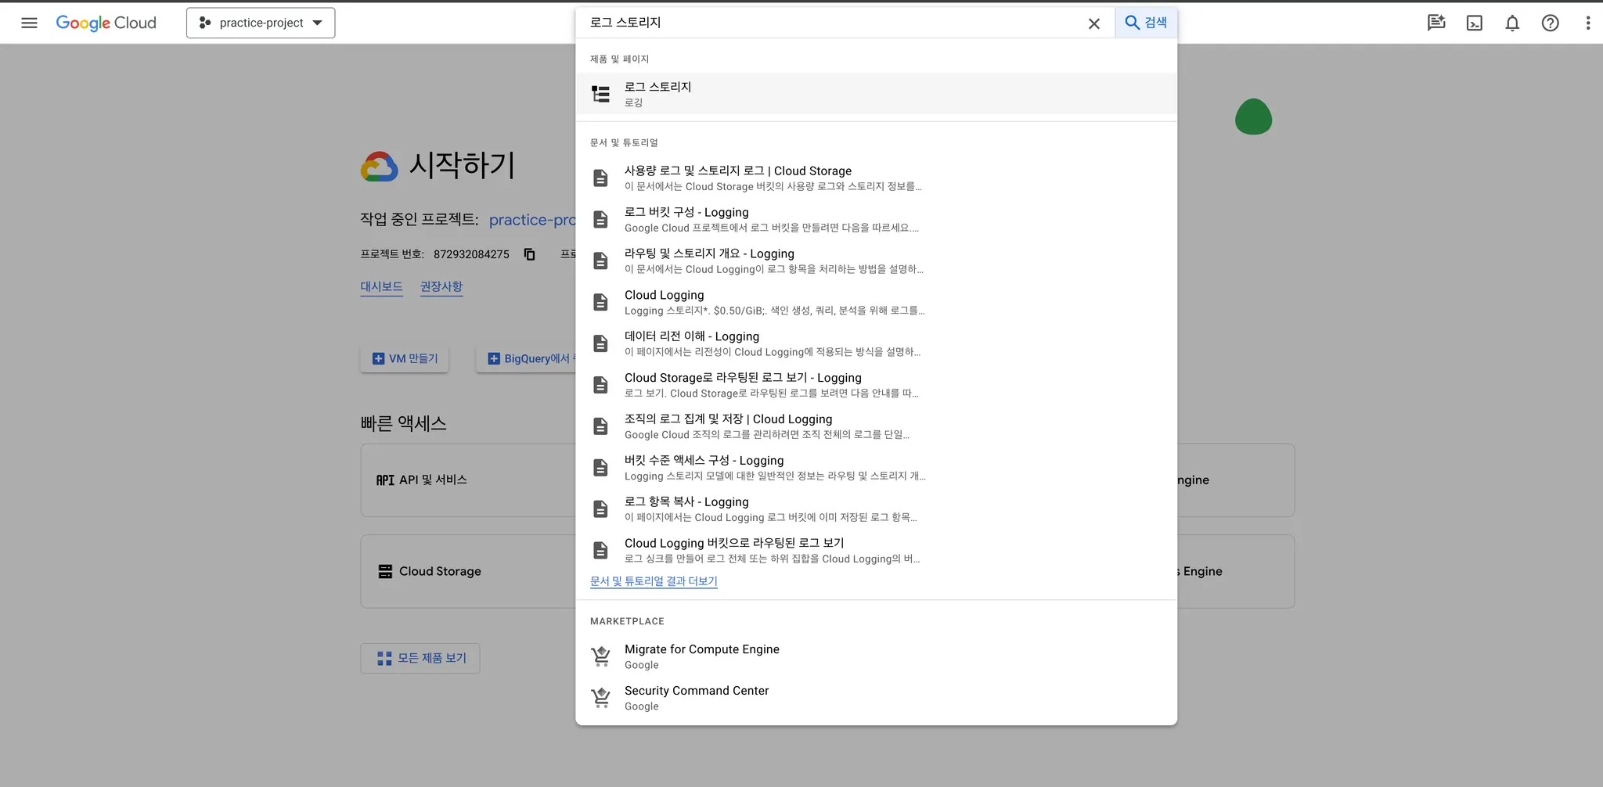Click document icon next to 라우팅 및 스토리지 개요
The image size is (1603, 787).
(x=600, y=261)
